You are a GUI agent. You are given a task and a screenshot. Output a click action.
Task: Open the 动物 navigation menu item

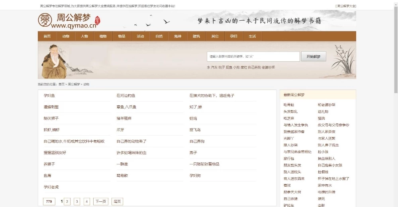[x=66, y=36]
